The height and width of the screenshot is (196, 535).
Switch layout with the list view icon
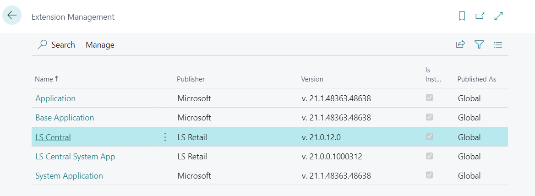pos(498,45)
